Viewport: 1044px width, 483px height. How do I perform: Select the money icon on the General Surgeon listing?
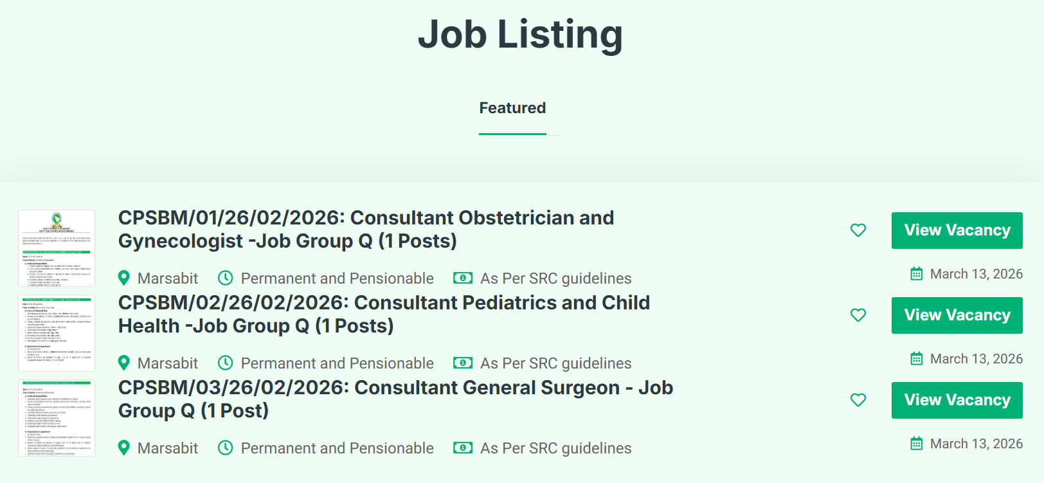coord(462,448)
